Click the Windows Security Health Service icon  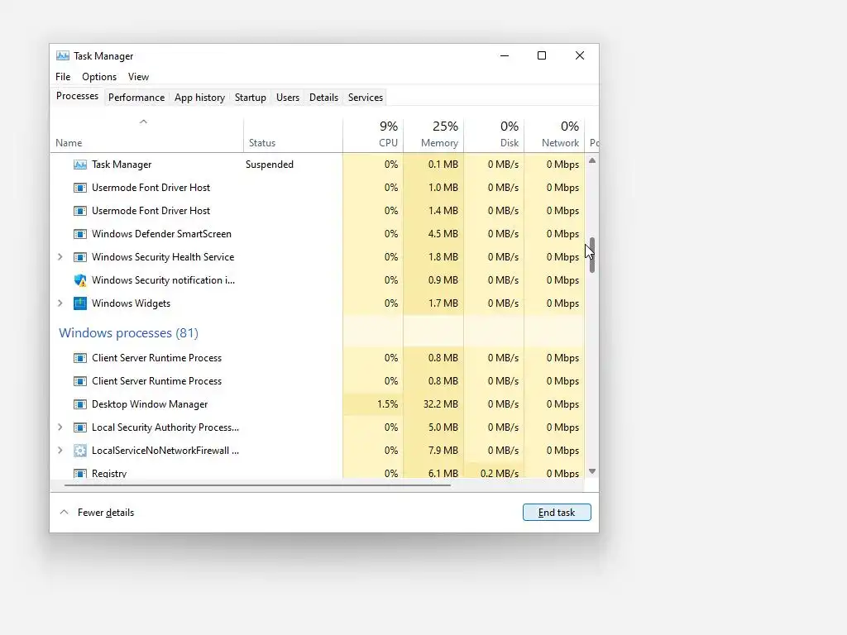(80, 257)
